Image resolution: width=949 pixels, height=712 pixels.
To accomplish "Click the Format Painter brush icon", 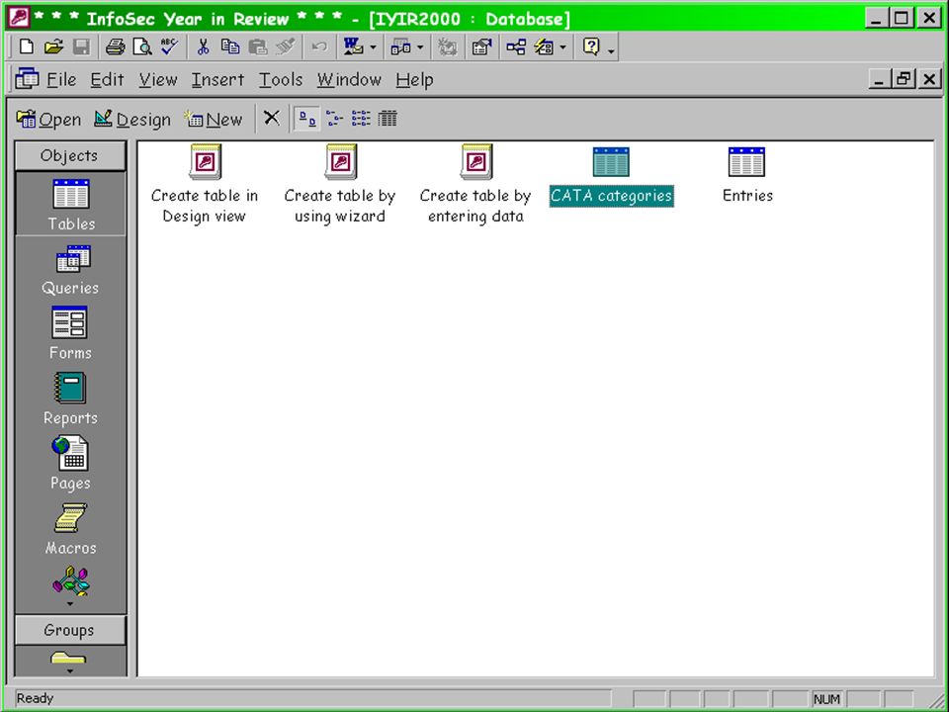I will [x=285, y=46].
